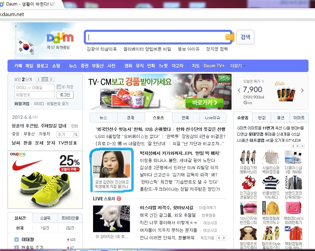Switch to the 트위터인물 tab
Screen dimensions: 315x251
70,218
